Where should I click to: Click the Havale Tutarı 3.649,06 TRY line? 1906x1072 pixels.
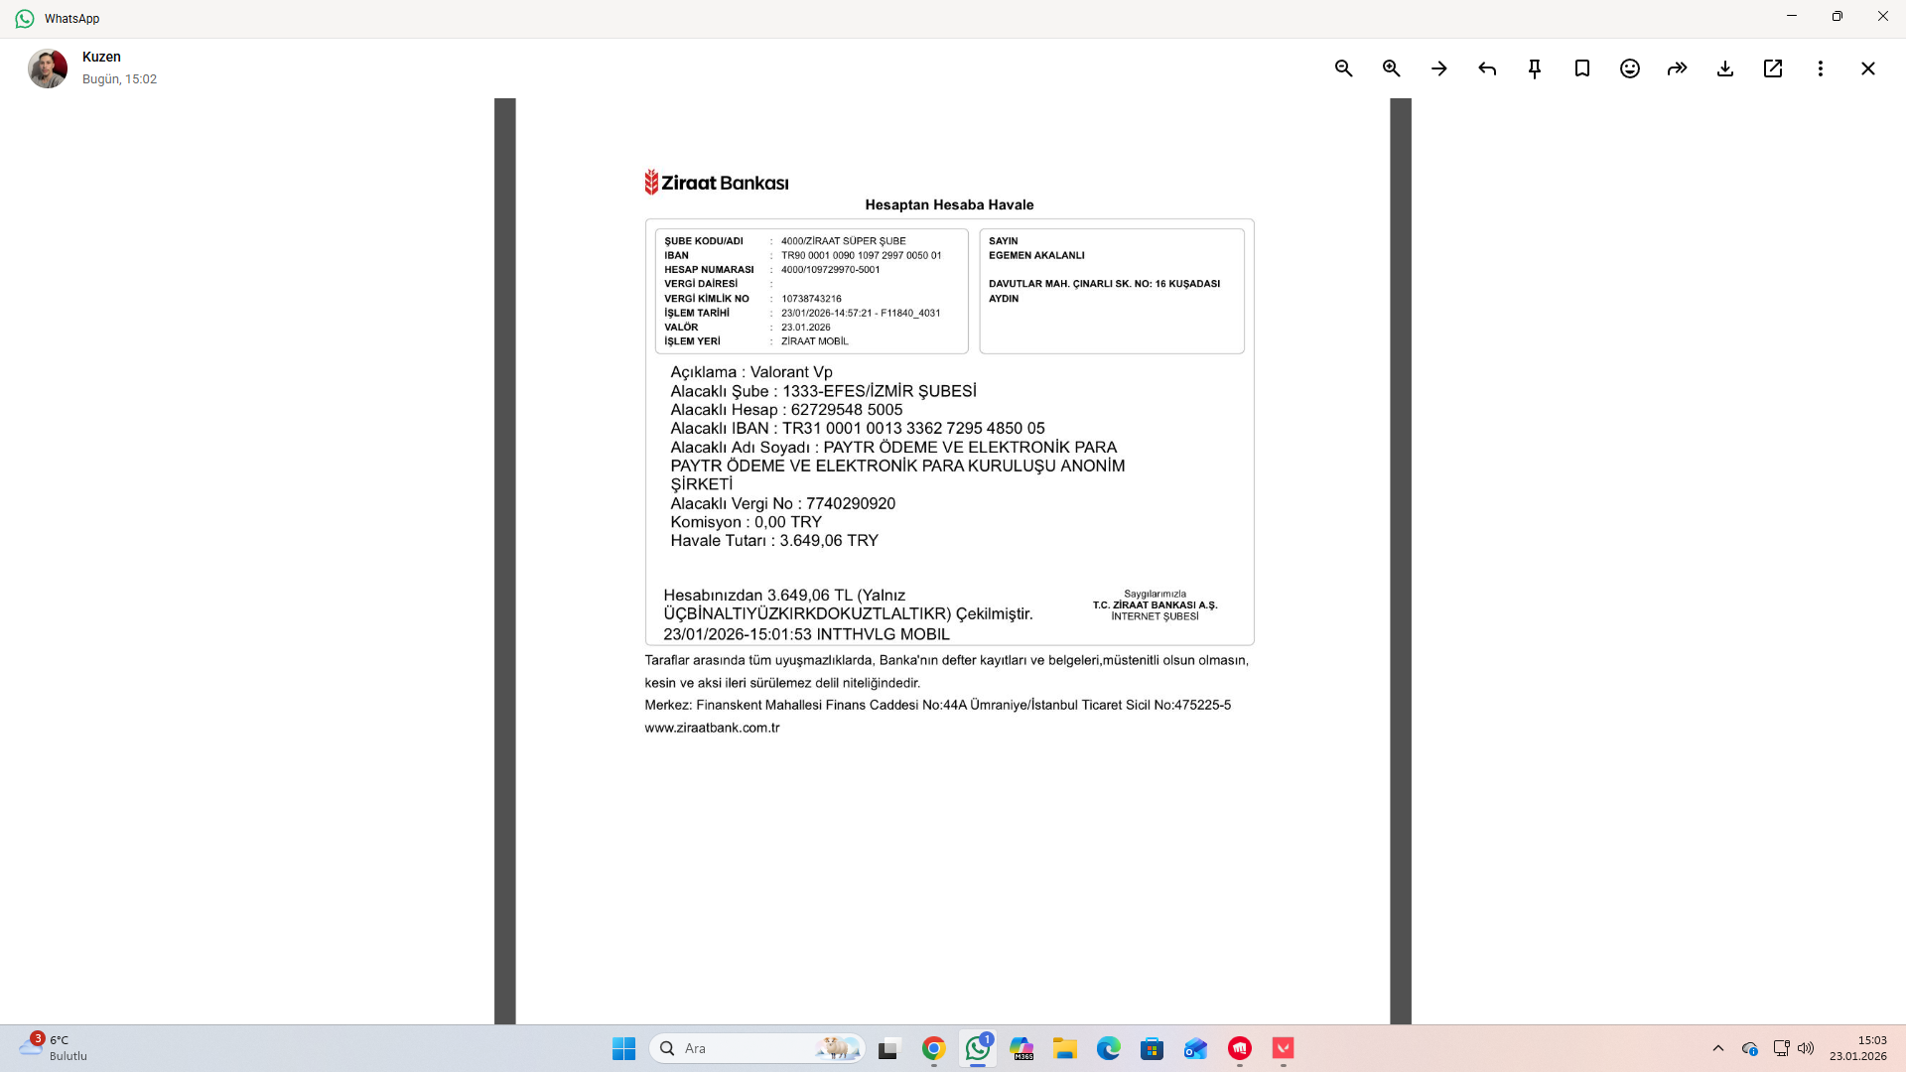(774, 541)
